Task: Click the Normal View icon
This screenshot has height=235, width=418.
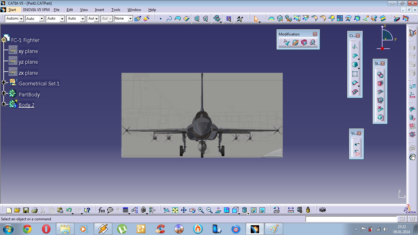Action: (x=218, y=210)
